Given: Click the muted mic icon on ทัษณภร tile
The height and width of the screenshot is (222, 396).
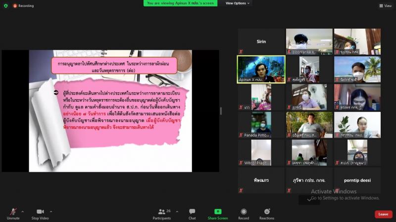Looking at the screenshot, I should coord(241,190).
